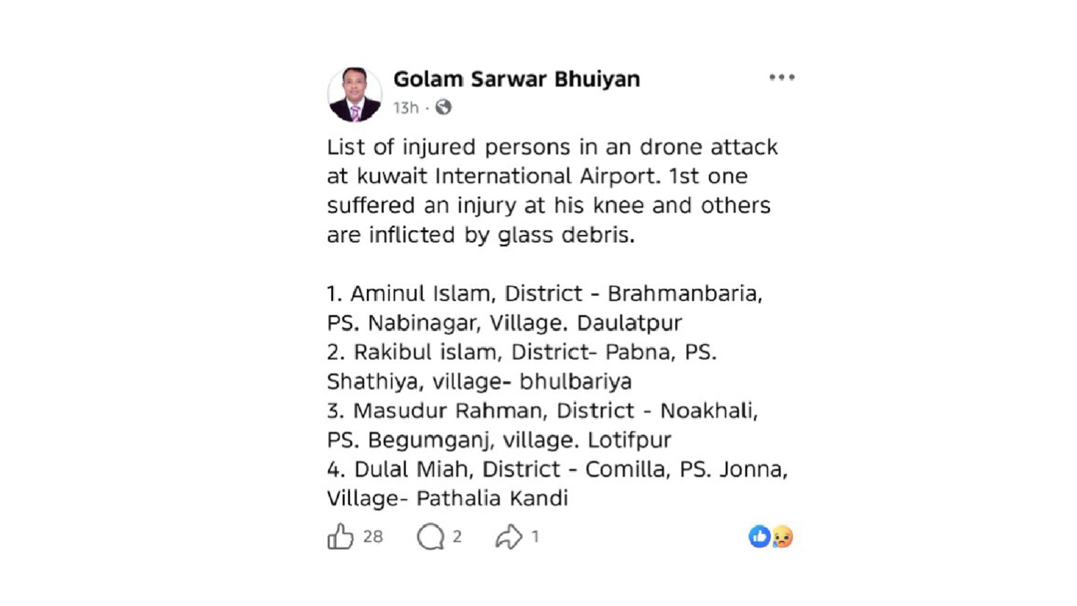Click the comment bubble icon
The image size is (1077, 606).
tap(430, 537)
